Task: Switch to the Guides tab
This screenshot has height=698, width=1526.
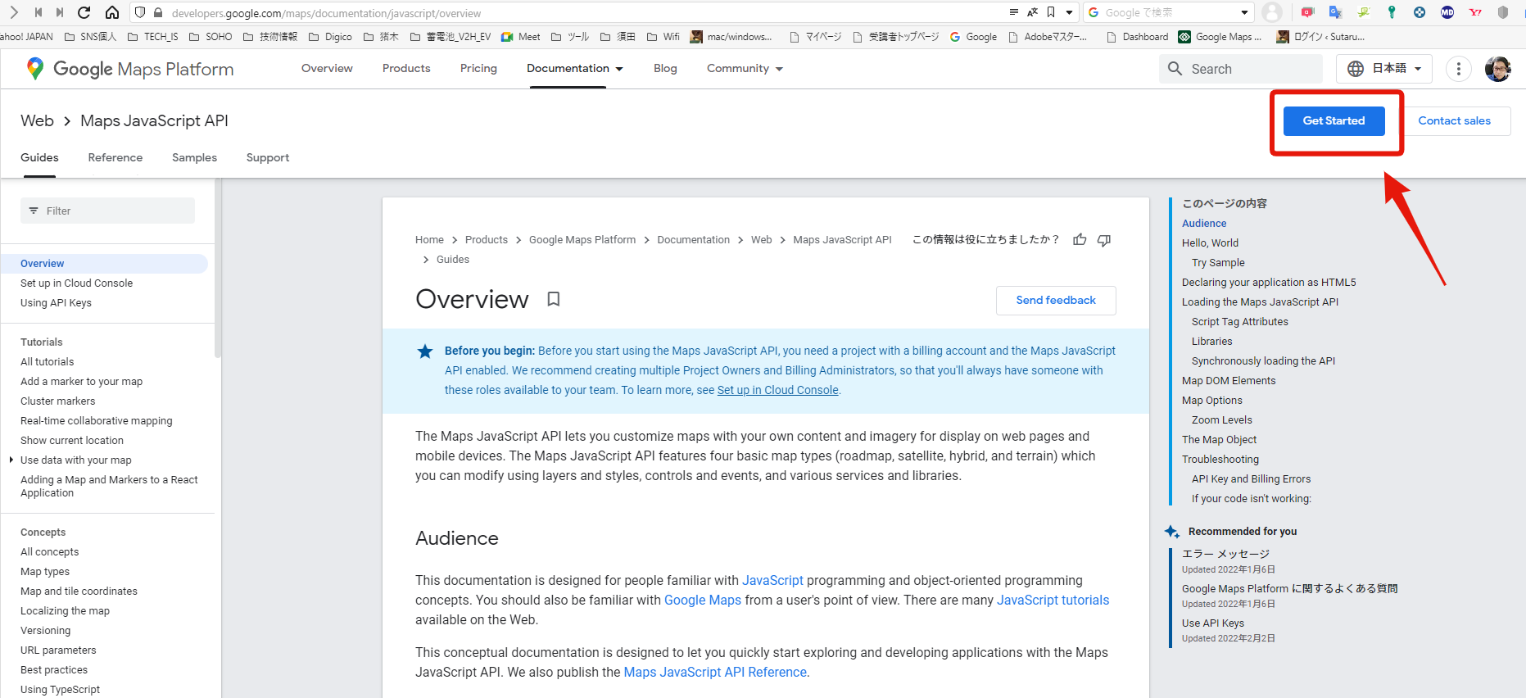Action: tap(39, 157)
